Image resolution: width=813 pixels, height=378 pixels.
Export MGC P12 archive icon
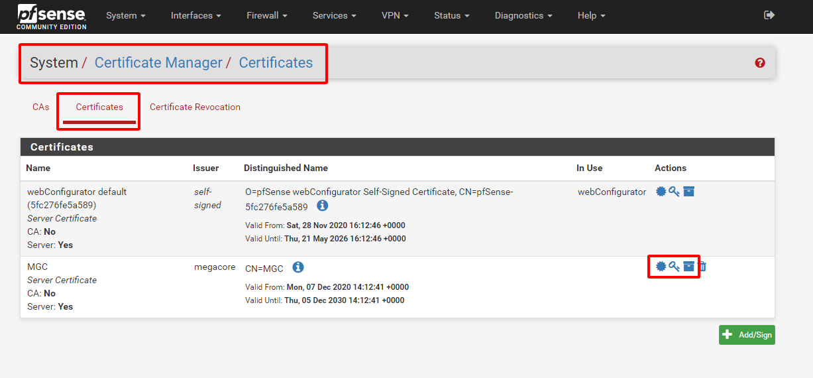click(x=689, y=267)
